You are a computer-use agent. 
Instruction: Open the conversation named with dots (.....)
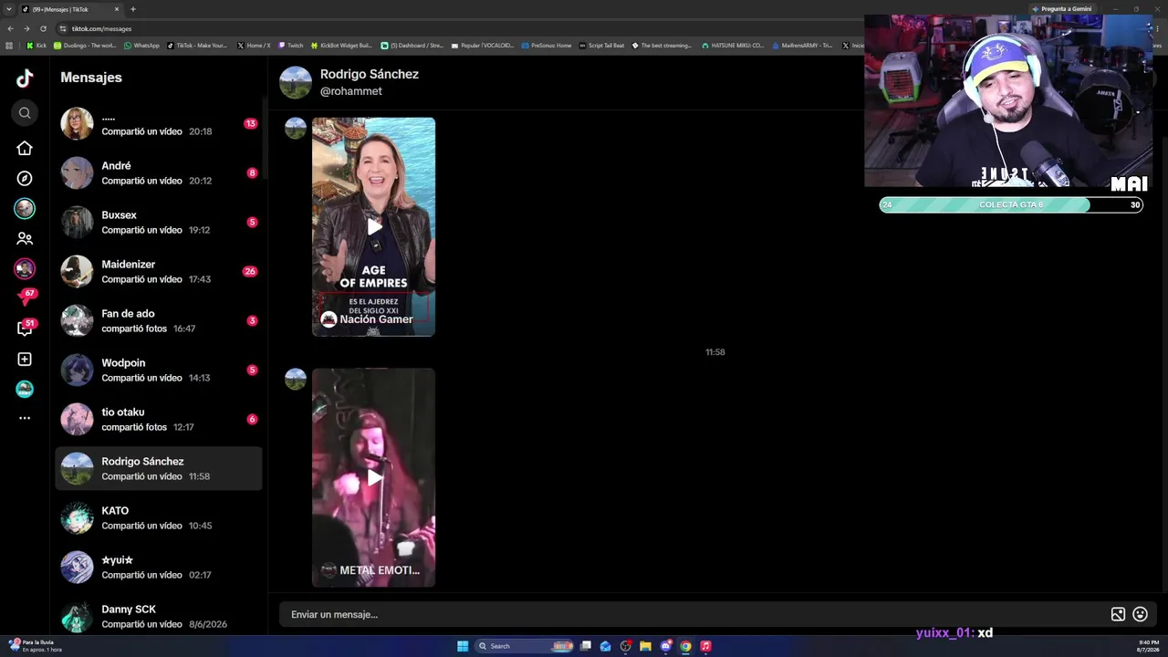tap(159, 123)
